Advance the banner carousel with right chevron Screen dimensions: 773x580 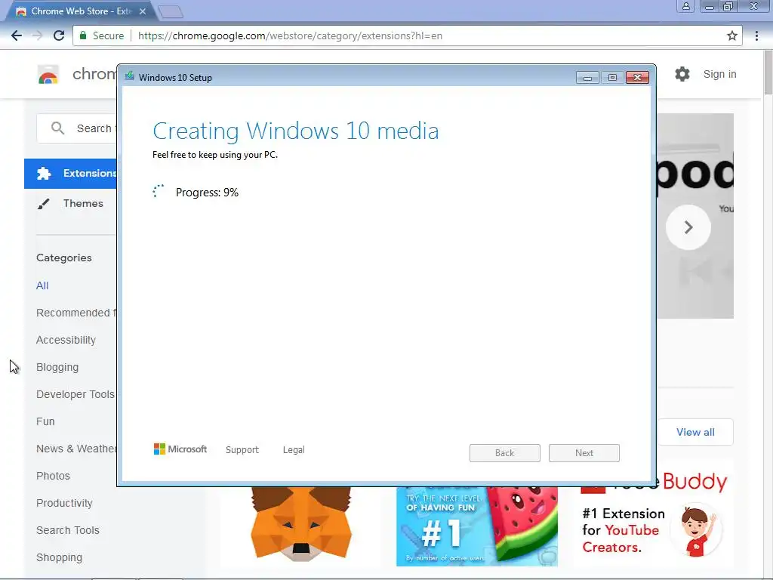(688, 227)
